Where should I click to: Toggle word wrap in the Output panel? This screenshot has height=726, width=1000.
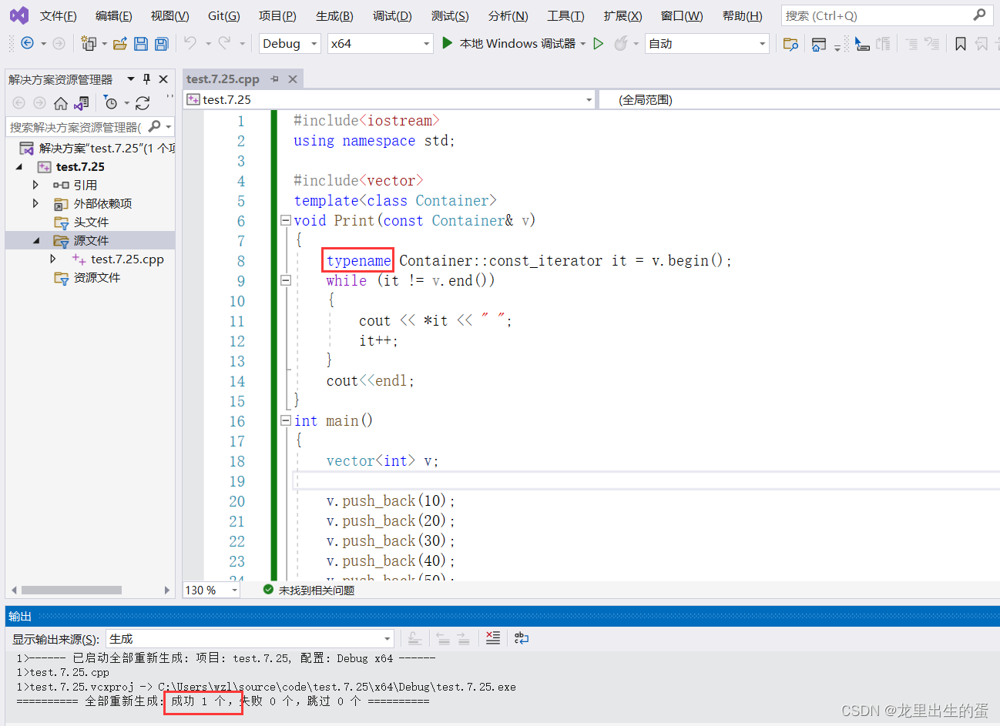(x=522, y=638)
